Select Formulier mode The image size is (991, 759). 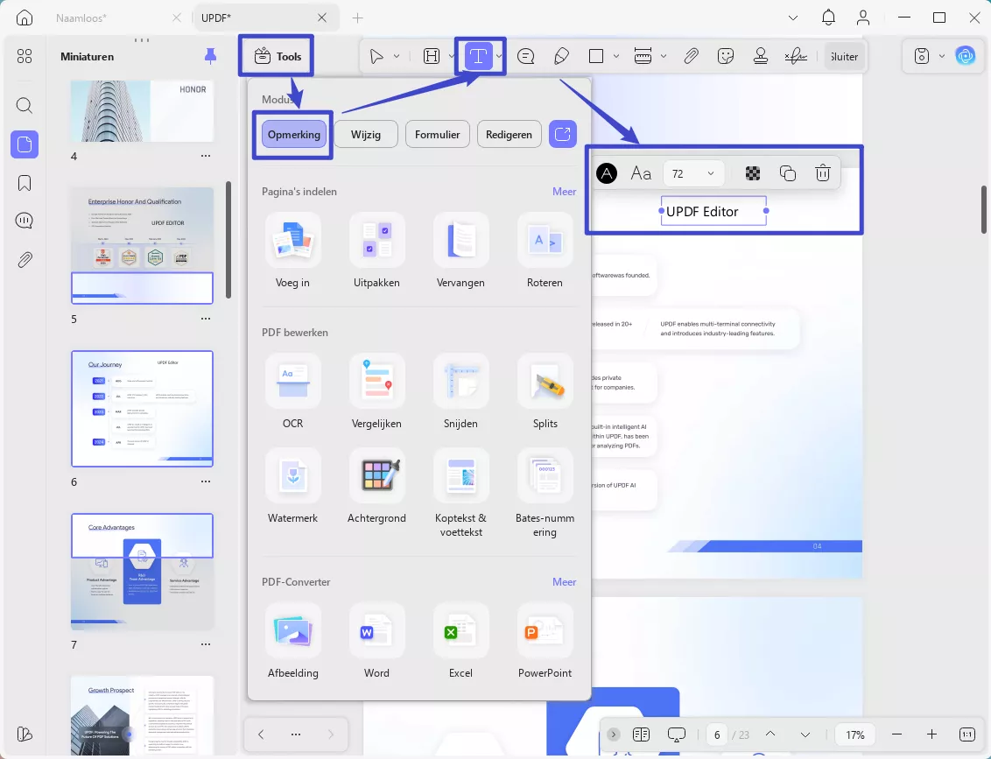438,135
